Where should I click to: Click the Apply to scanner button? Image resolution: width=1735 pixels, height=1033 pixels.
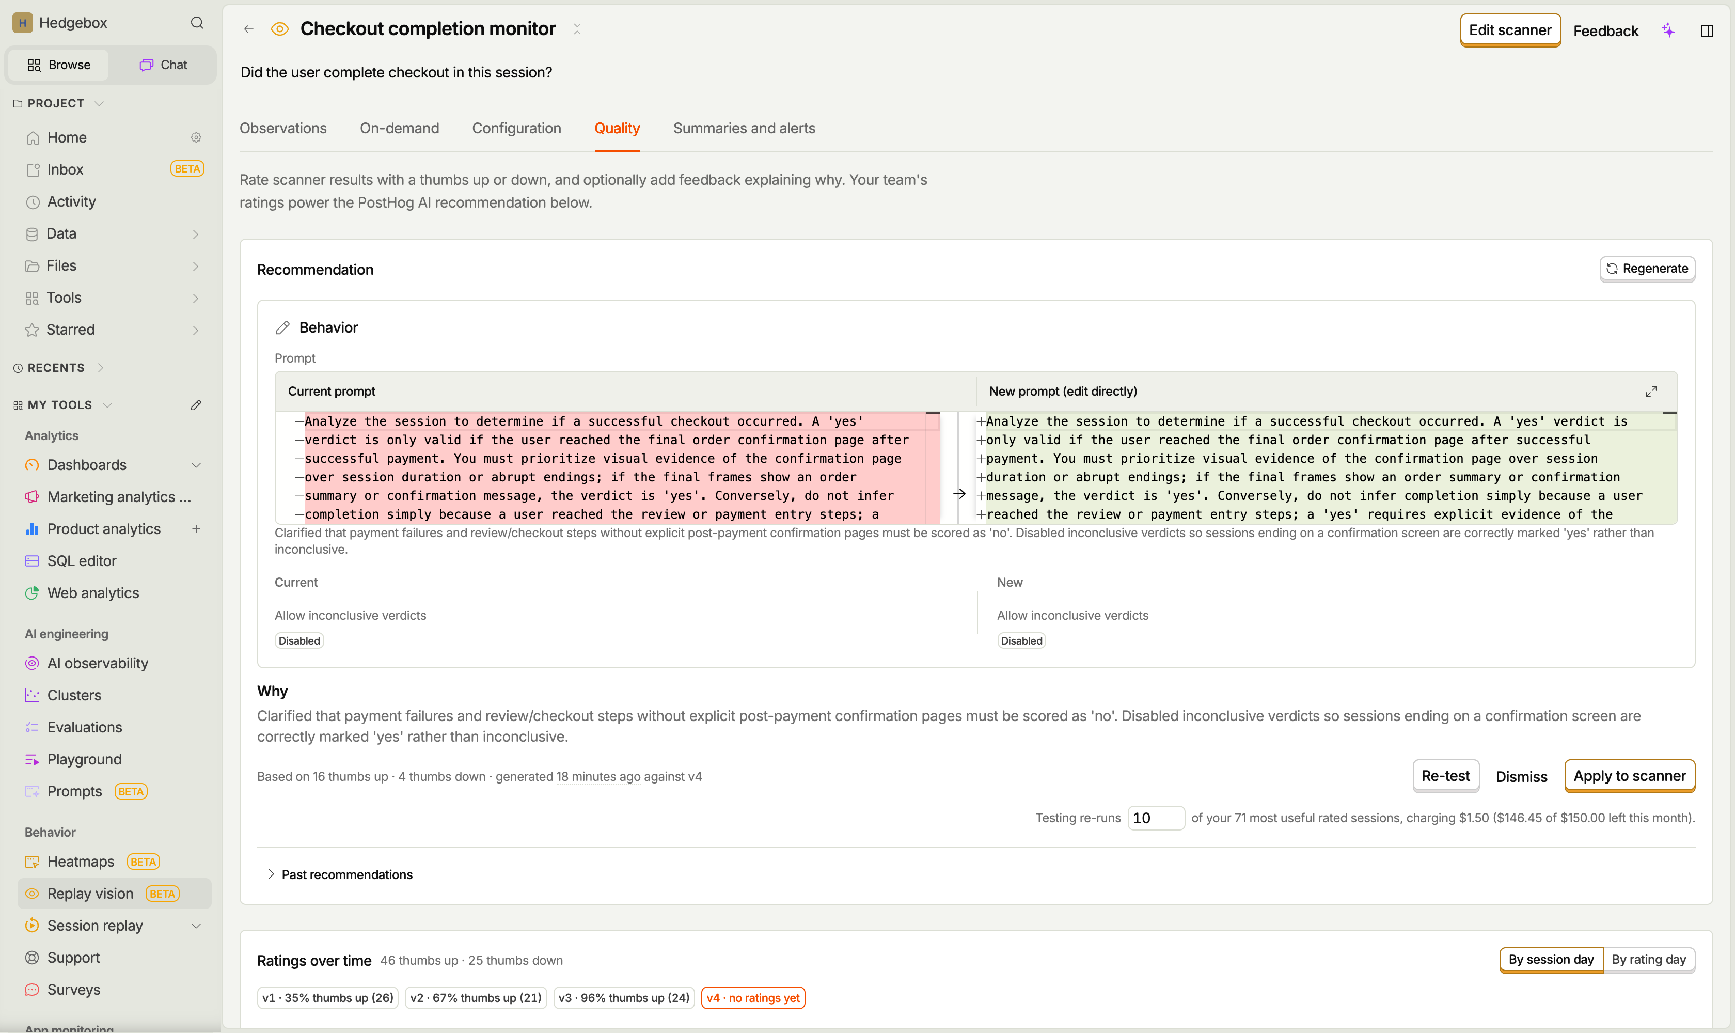click(x=1629, y=776)
